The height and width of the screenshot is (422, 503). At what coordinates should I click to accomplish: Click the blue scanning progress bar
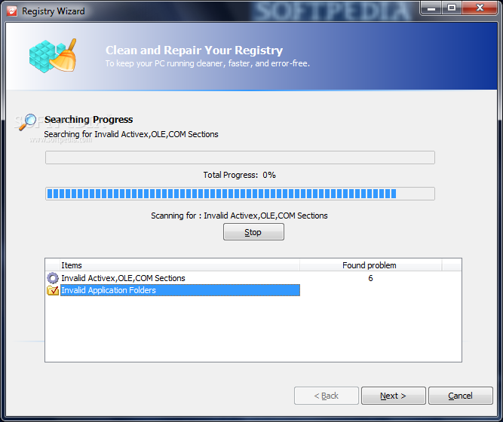(x=240, y=194)
